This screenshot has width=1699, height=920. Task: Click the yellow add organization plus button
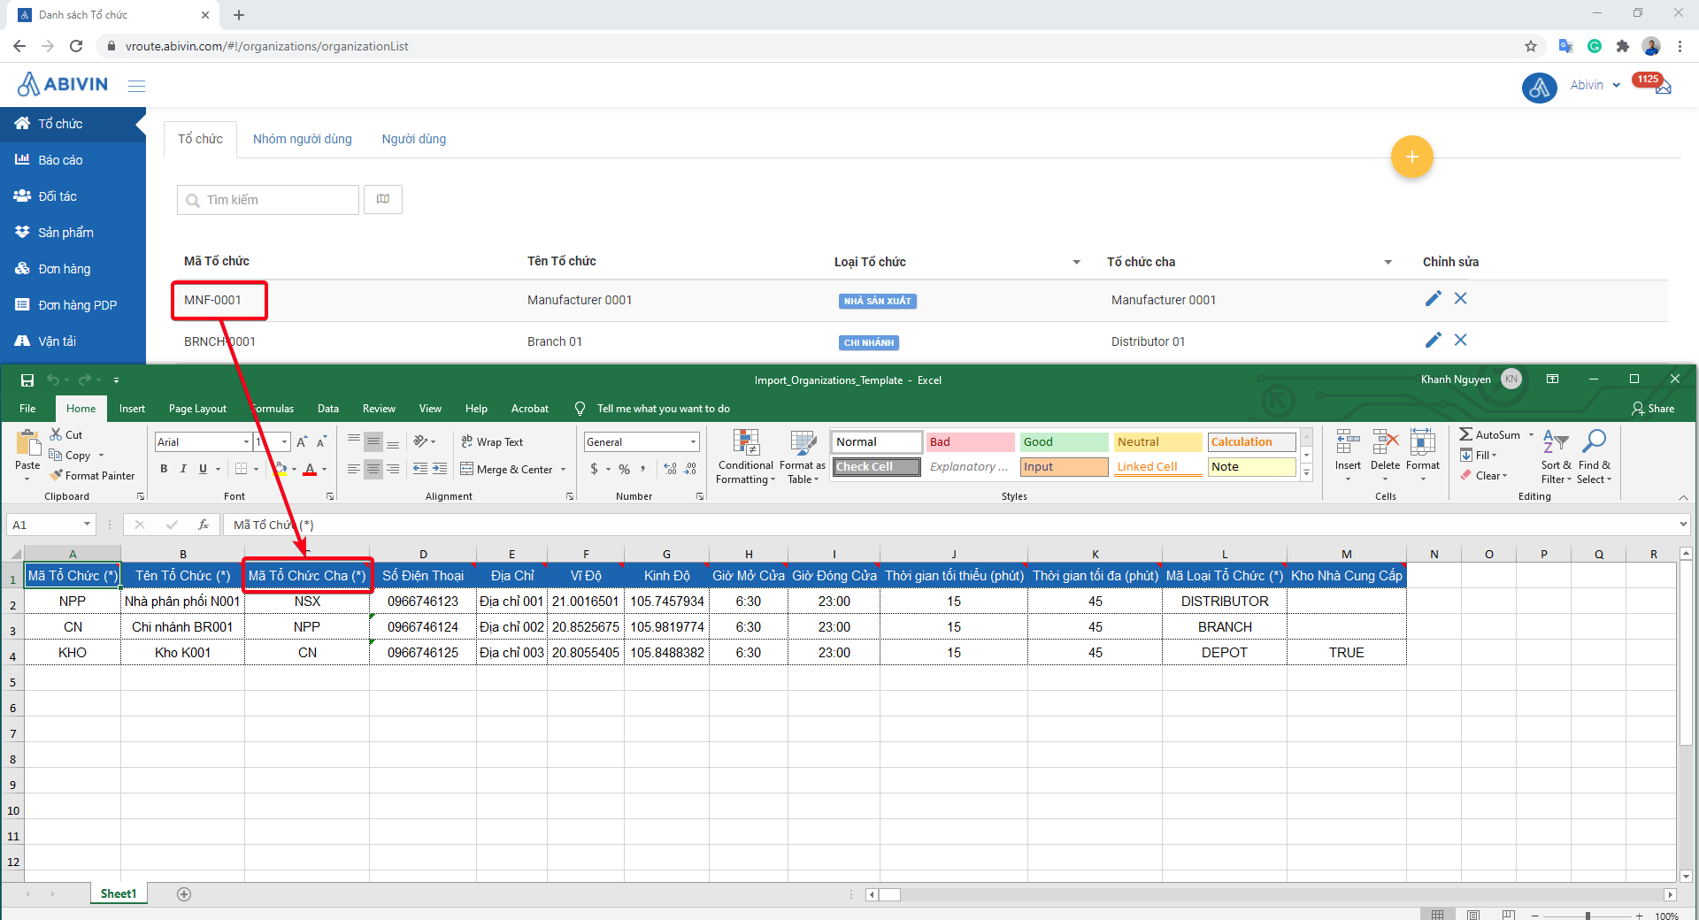coord(1411,157)
